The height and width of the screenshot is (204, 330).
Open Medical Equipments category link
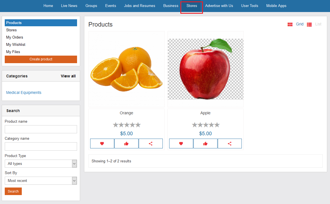pyautogui.click(x=24, y=93)
